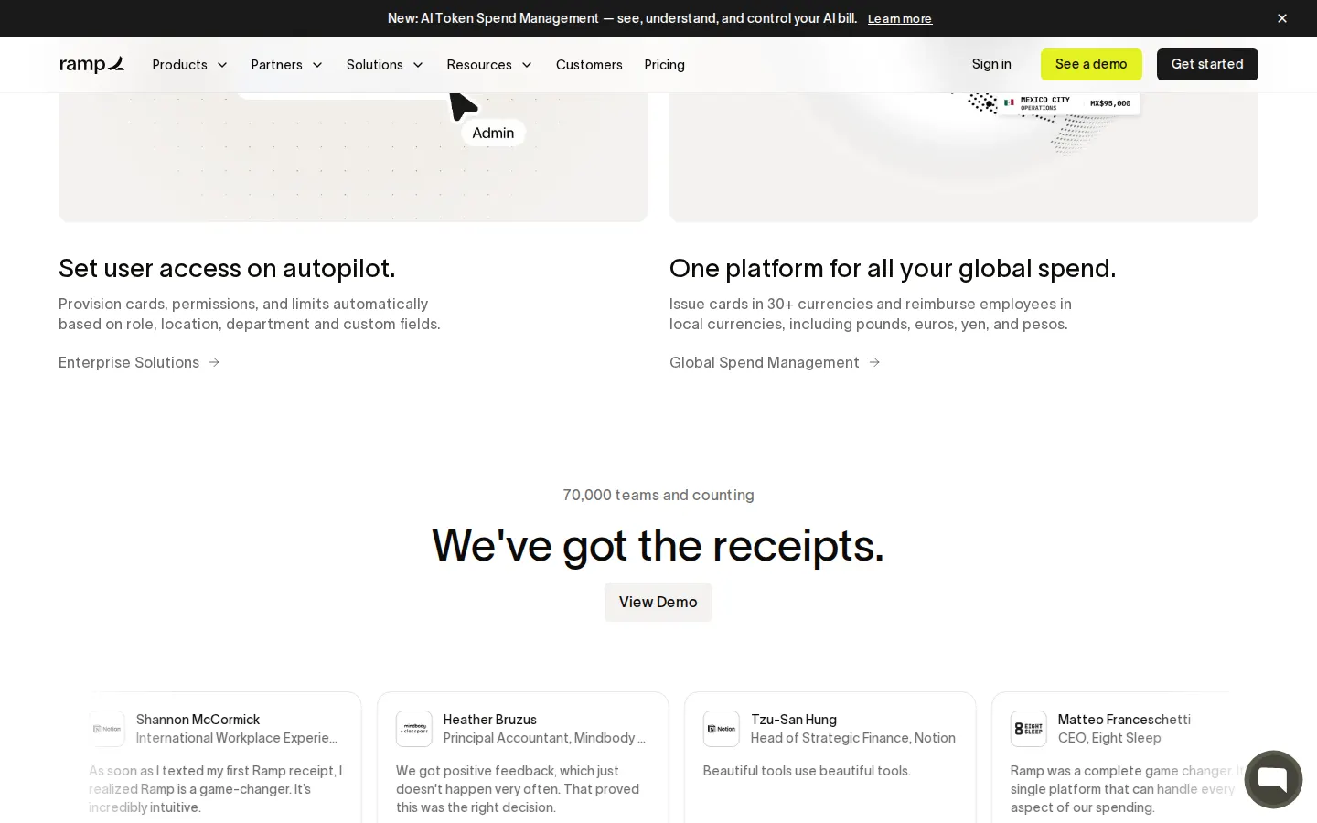Image resolution: width=1317 pixels, height=823 pixels.
Task: Open the Customers page
Action: [x=589, y=64]
